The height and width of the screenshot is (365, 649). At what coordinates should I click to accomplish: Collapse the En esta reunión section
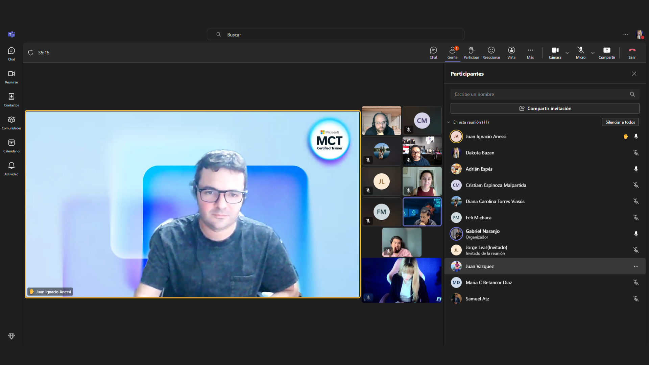coord(449,122)
